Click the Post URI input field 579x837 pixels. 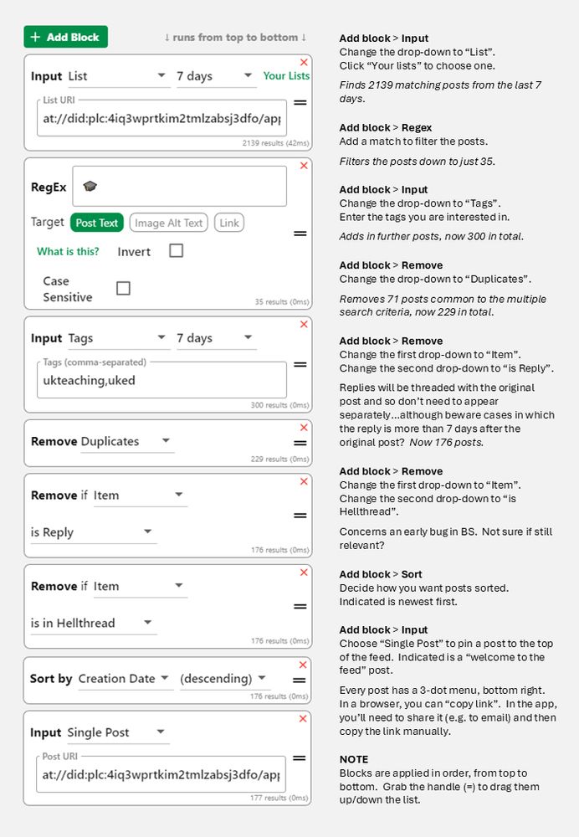161,774
